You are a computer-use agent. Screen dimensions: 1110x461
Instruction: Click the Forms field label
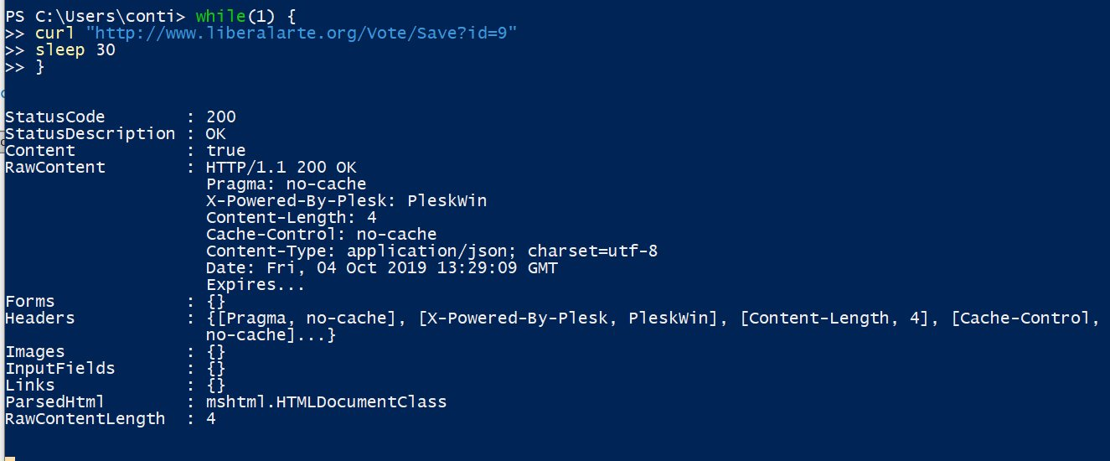[30, 301]
